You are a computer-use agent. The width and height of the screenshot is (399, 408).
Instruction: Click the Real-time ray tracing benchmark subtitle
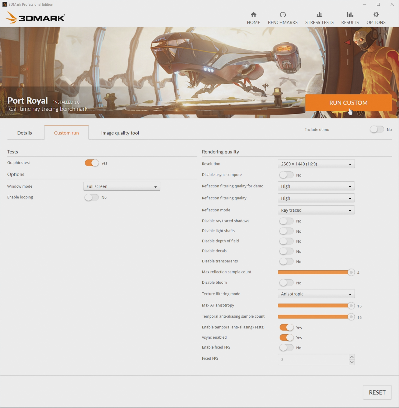pos(47,109)
